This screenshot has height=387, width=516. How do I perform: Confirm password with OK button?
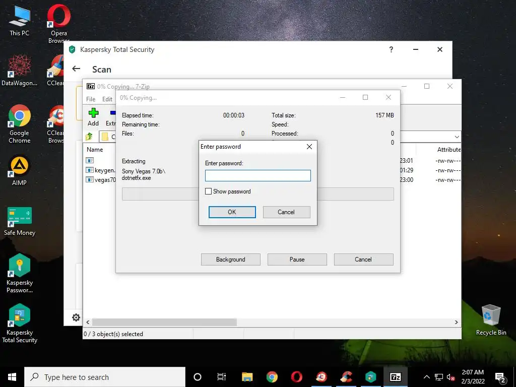click(x=232, y=212)
